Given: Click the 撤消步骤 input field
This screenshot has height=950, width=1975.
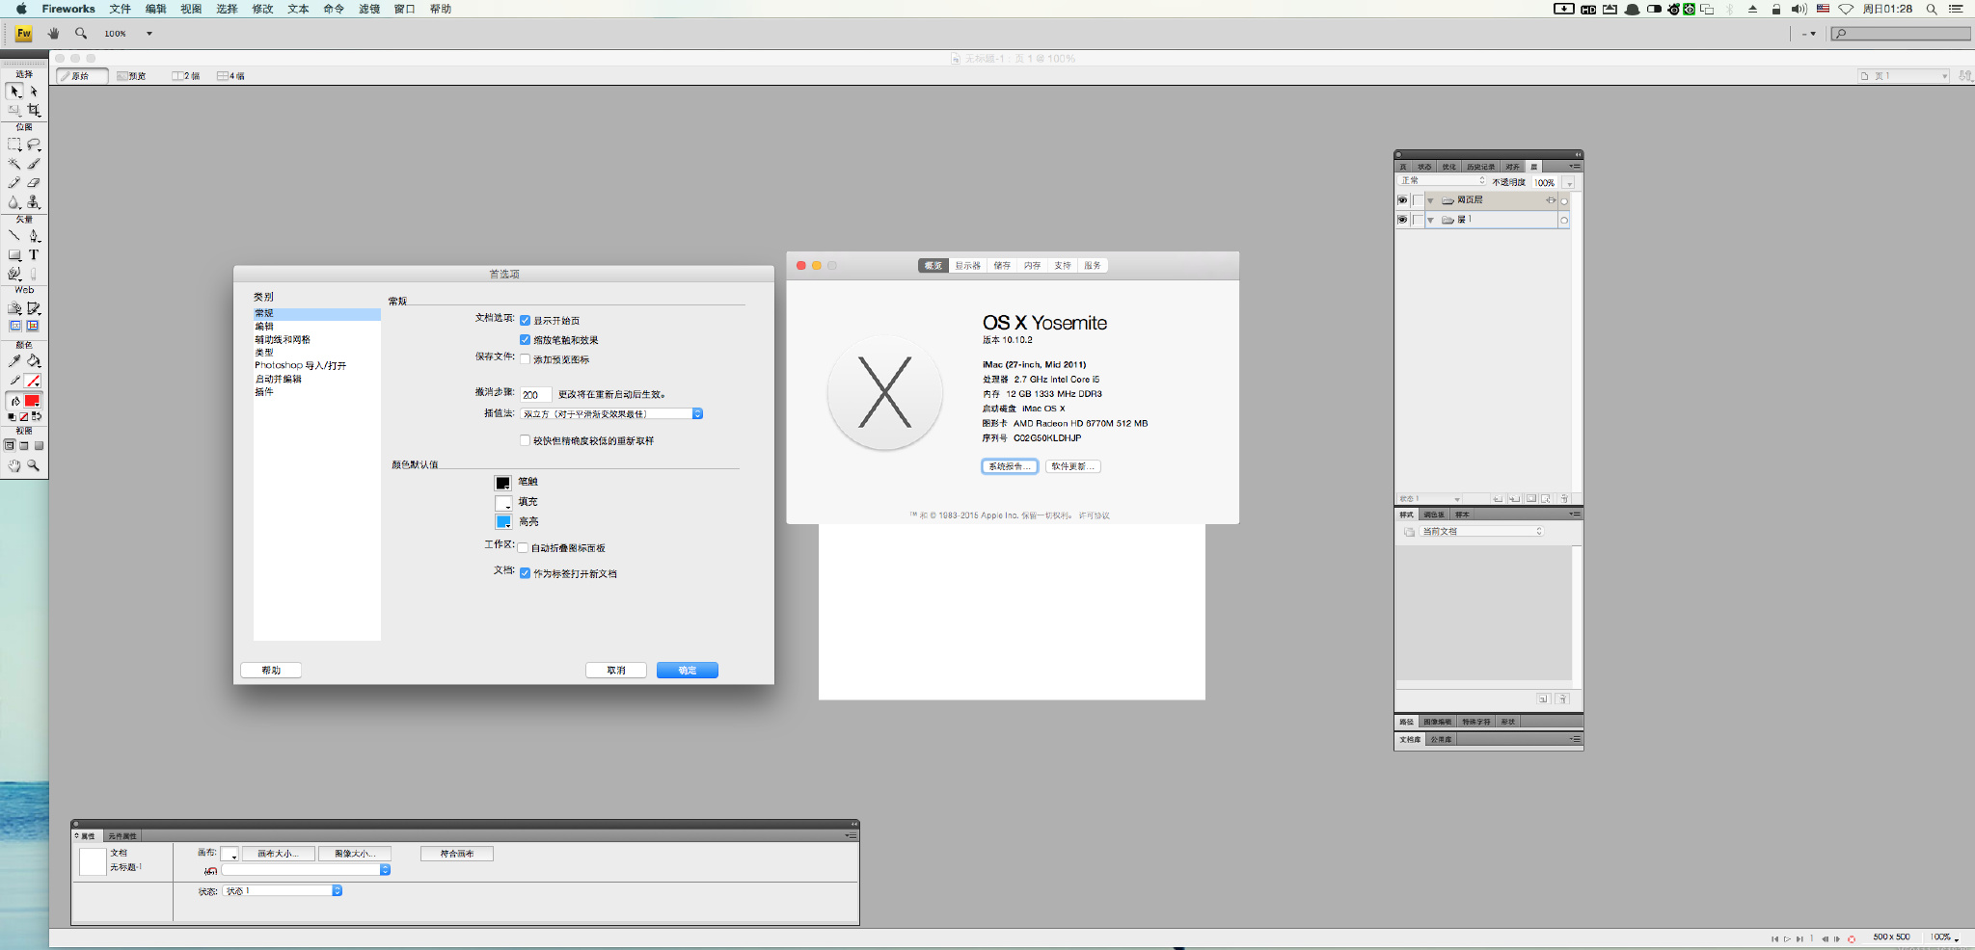Looking at the screenshot, I should (x=535, y=395).
